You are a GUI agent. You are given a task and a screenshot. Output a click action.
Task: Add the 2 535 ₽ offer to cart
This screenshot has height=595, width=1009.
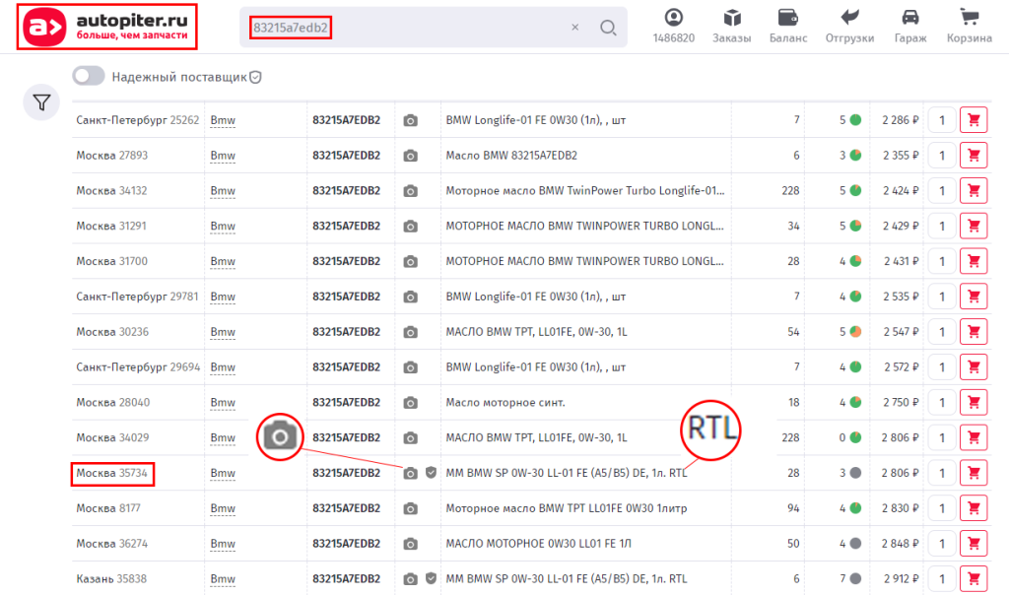[974, 297]
